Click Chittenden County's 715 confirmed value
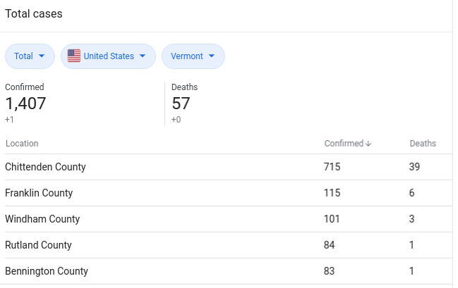The width and height of the screenshot is (458, 288). click(332, 167)
